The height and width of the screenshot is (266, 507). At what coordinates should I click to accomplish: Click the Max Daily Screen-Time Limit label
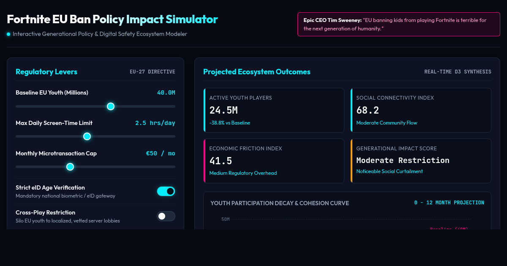coord(54,123)
